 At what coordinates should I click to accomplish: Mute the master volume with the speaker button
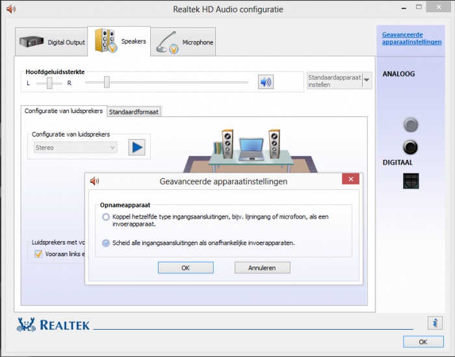tap(265, 82)
